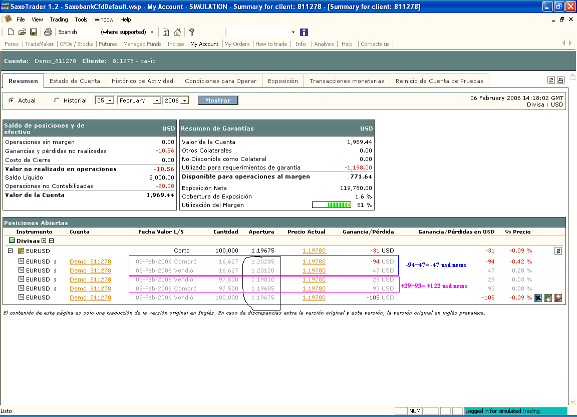Click the 'Logged in for simulated trading' status
This screenshot has height=417, width=577.
[x=515, y=411]
